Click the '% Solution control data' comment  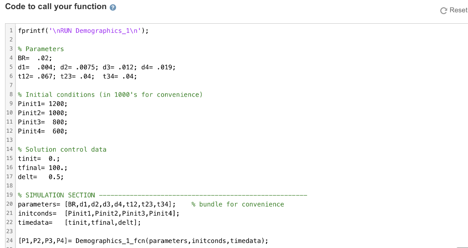pos(62,150)
